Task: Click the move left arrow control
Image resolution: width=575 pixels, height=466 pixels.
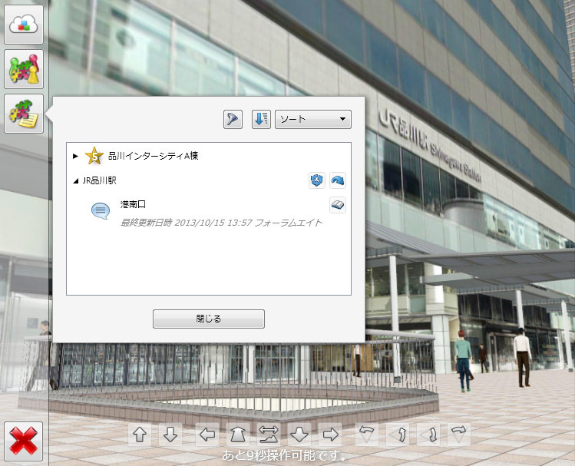Action: [x=207, y=435]
